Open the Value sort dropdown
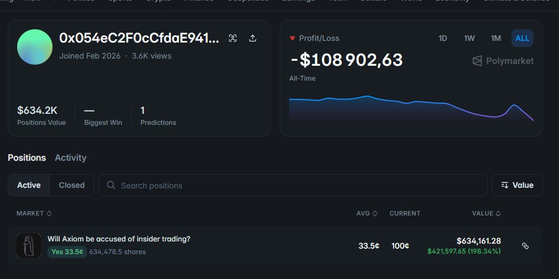Viewport: 559px width, 279px height. point(518,185)
